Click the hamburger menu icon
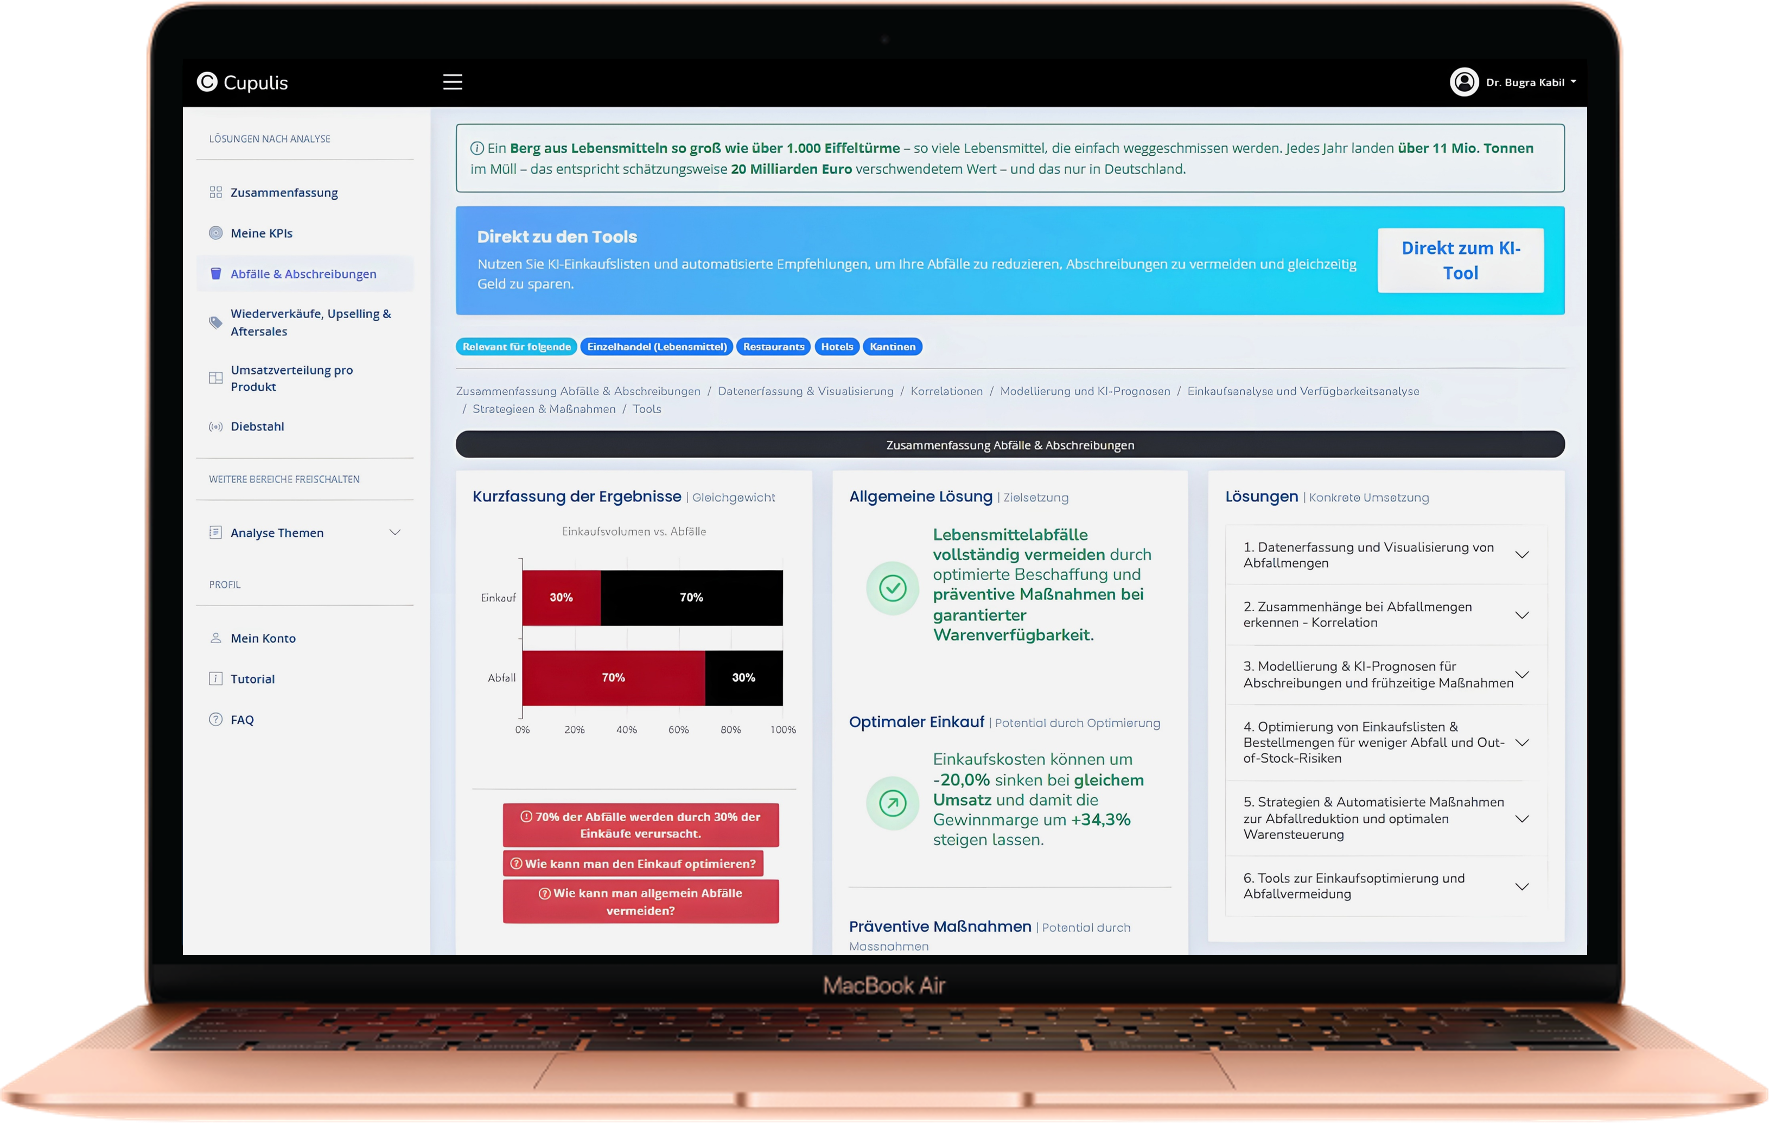This screenshot has height=1124, width=1770. pos(452,81)
